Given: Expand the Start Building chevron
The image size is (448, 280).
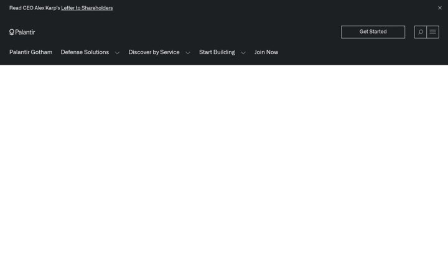Looking at the screenshot, I should [243, 53].
